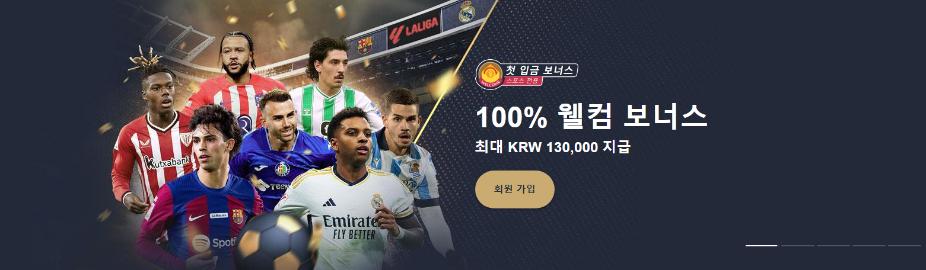
Task: Click the round Welcome badge icon
Action: click(x=490, y=75)
